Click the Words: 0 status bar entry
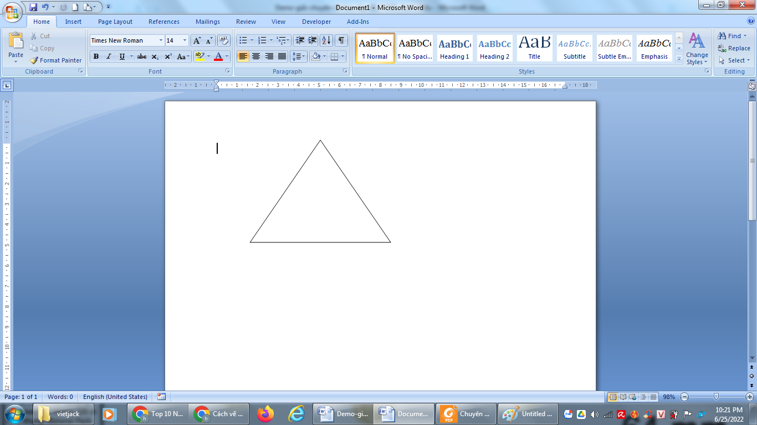 click(60, 397)
